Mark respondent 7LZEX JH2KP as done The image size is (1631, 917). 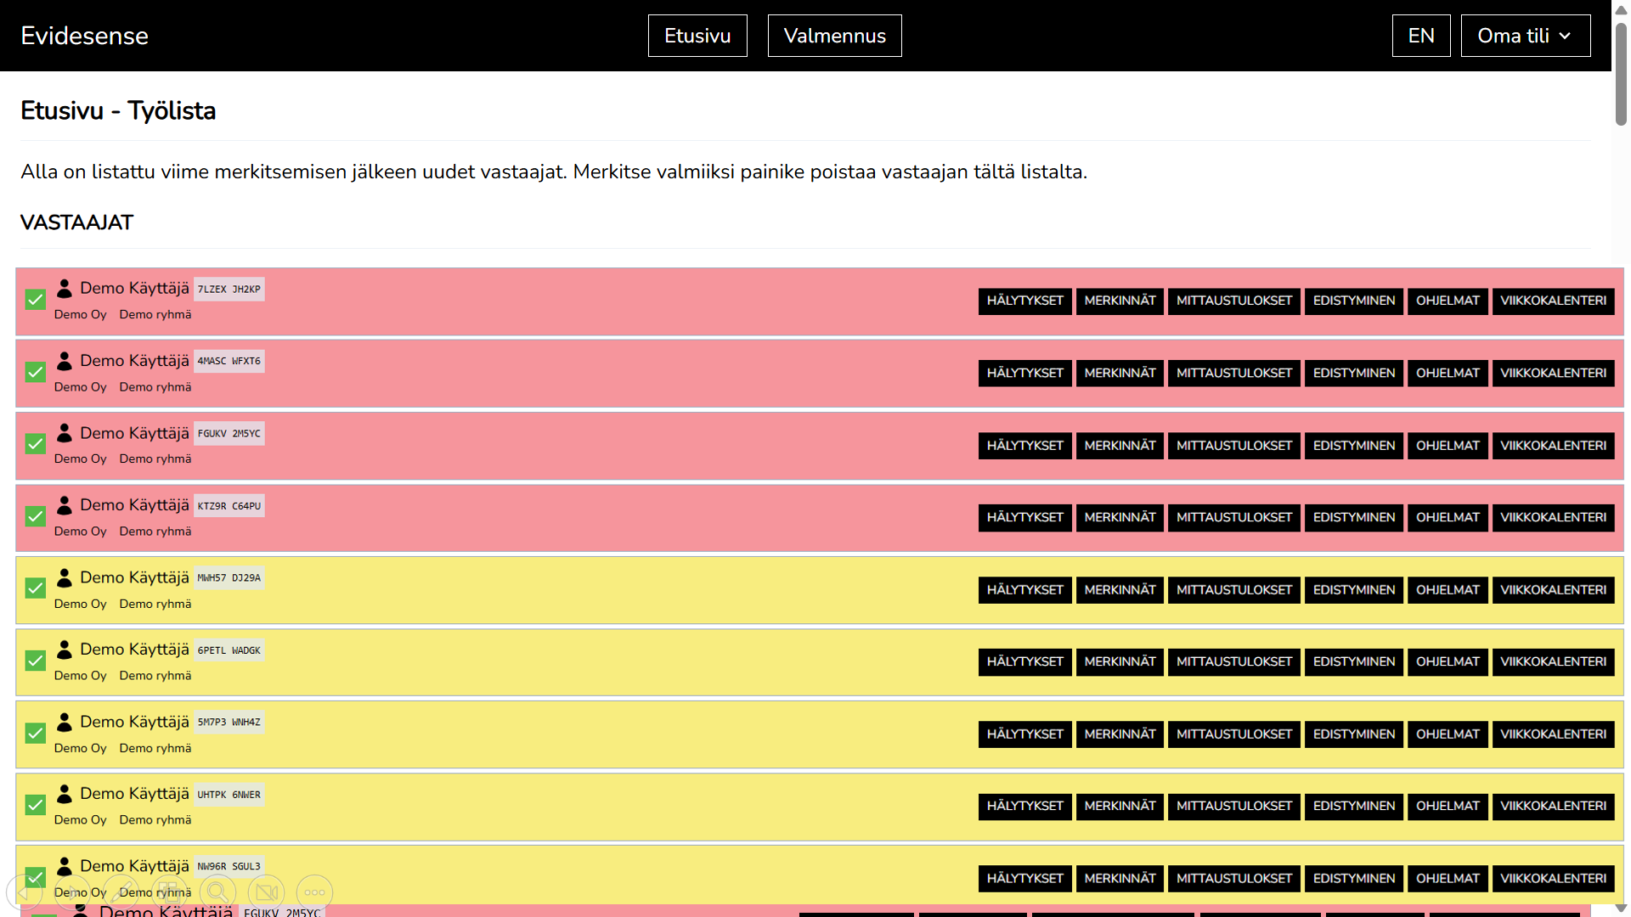[x=35, y=300]
